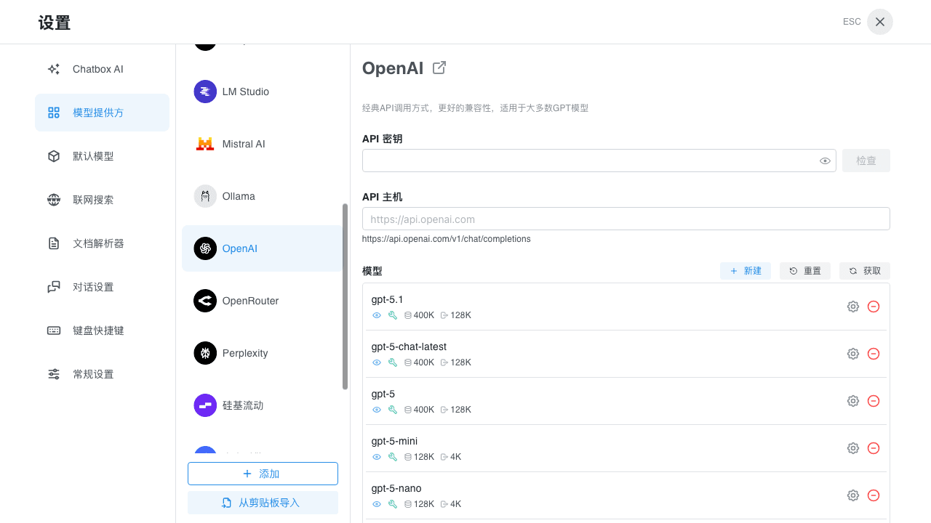Click the API 主机 input field

coord(626,219)
